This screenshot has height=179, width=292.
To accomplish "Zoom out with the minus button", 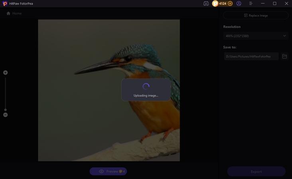I will pos(6,115).
